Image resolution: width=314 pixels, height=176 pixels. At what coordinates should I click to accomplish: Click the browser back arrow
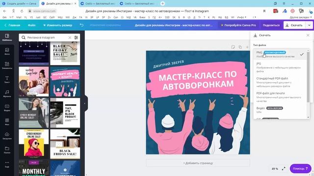(4, 11)
